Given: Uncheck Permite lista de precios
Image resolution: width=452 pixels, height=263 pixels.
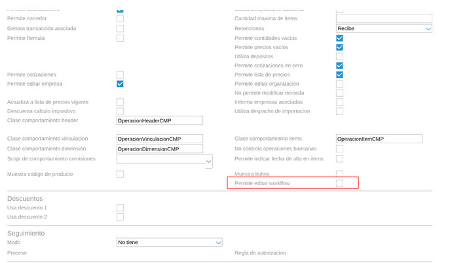Looking at the screenshot, I should (x=339, y=75).
